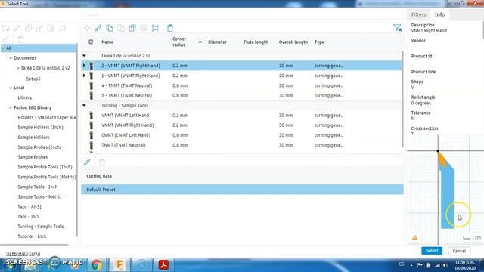This screenshot has height=272, width=484.
Task: Collapse the tarea 1 de la unidad 2 v2 table group
Action: [84, 56]
